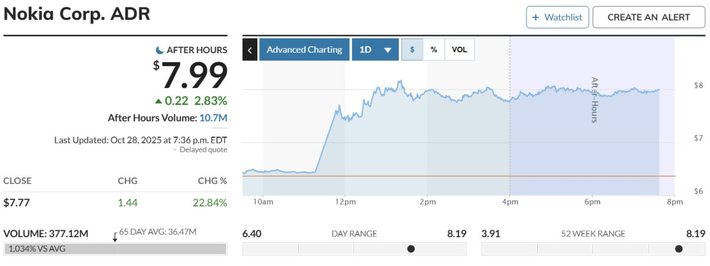Click the 4pm label on the time axis
The height and width of the screenshot is (266, 710).
[509, 202]
